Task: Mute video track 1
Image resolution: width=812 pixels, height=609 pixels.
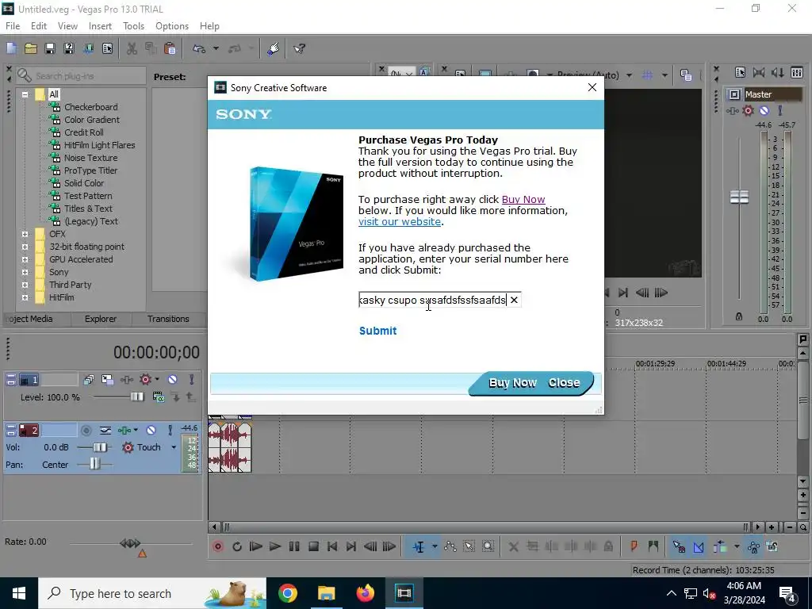Action: (x=172, y=380)
